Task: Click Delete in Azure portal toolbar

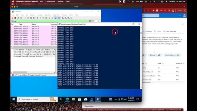Action: 158,31
